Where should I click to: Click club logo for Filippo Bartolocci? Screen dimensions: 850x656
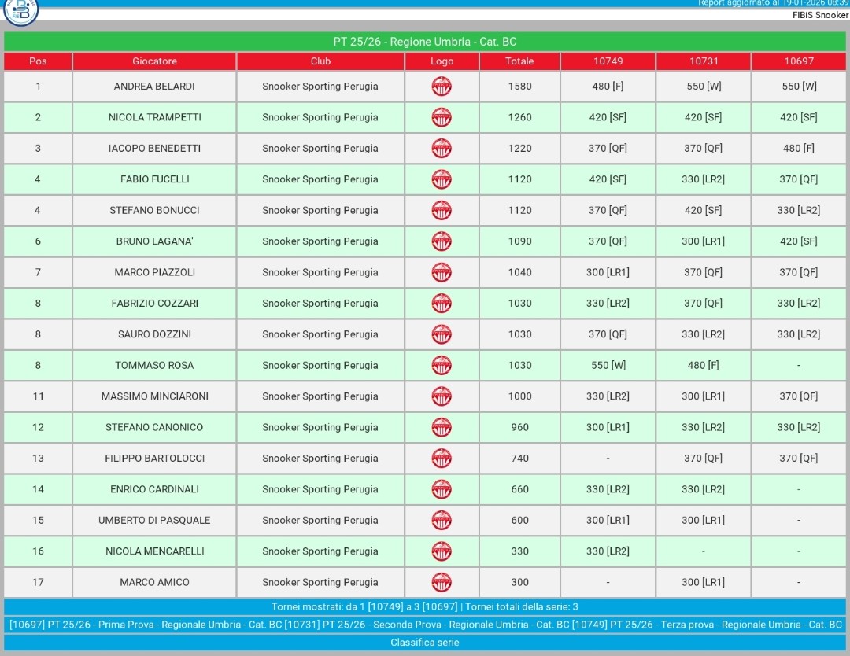(442, 459)
